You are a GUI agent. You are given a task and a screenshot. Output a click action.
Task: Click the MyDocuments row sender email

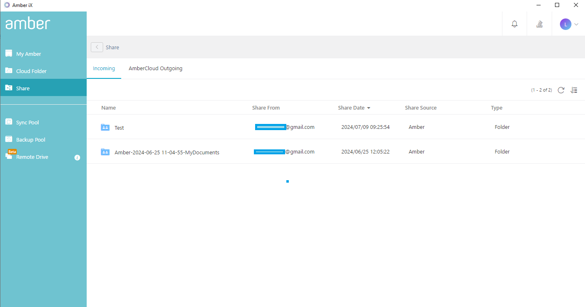[284, 151]
